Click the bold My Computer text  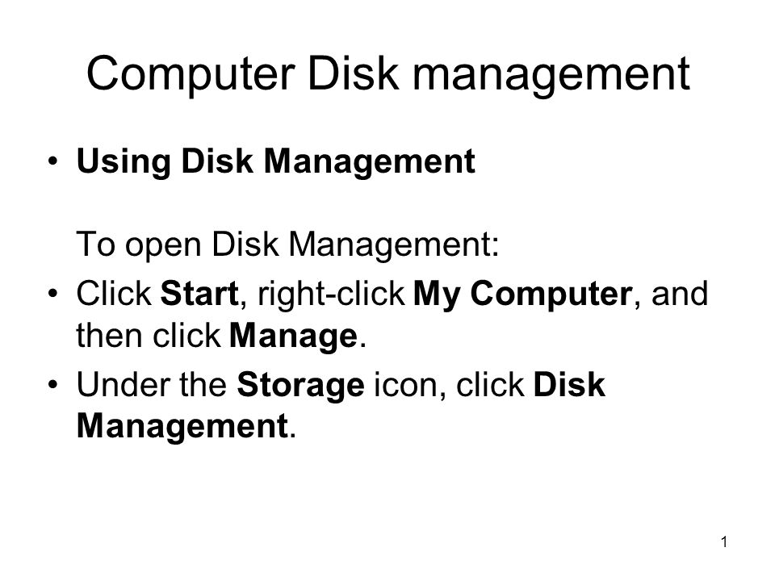pyautogui.click(x=522, y=295)
